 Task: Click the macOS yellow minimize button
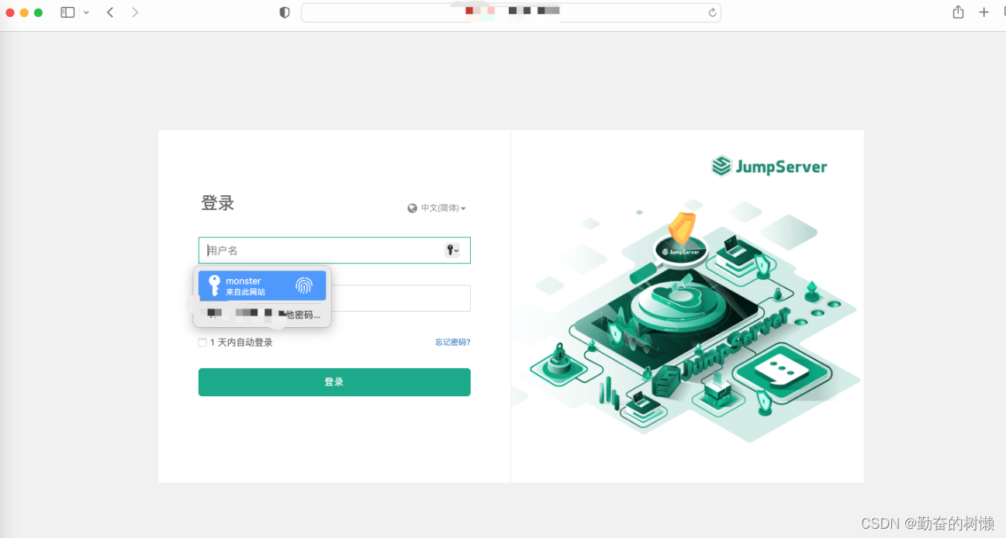tap(24, 12)
